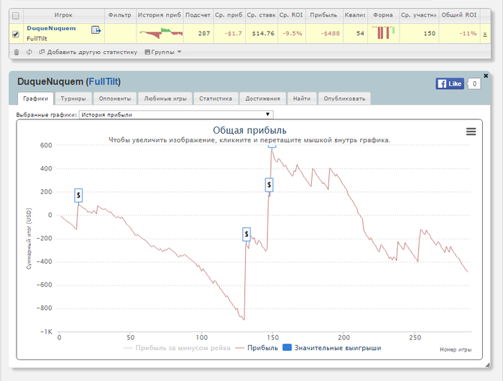The height and width of the screenshot is (381, 503).
Task: Open the 'Оппоненты' tab
Action: point(115,98)
